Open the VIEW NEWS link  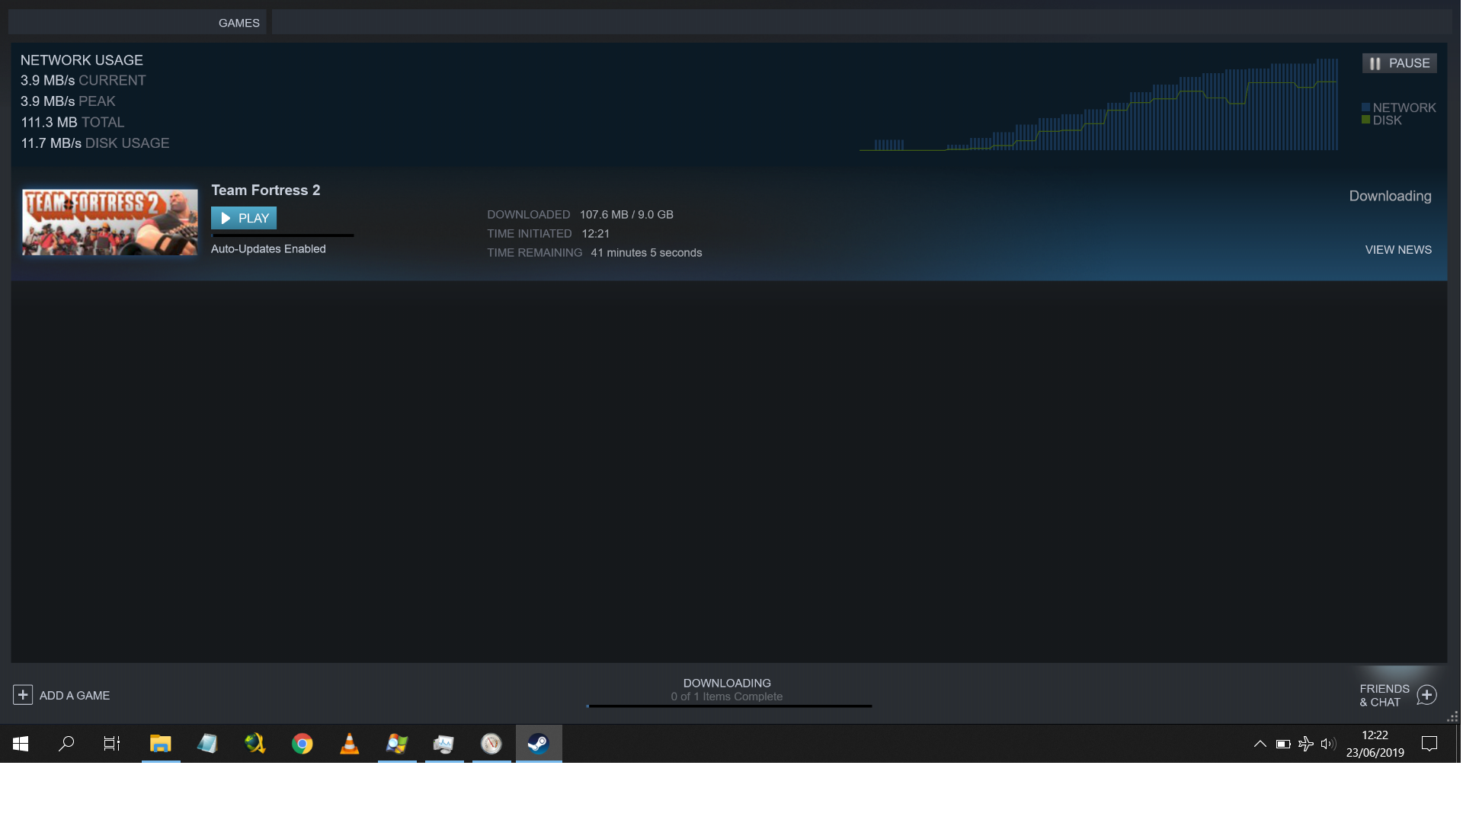coord(1398,250)
